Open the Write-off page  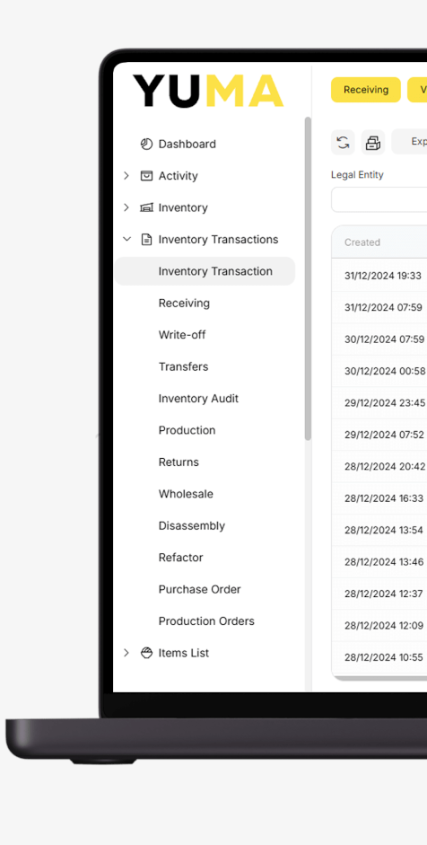182,335
